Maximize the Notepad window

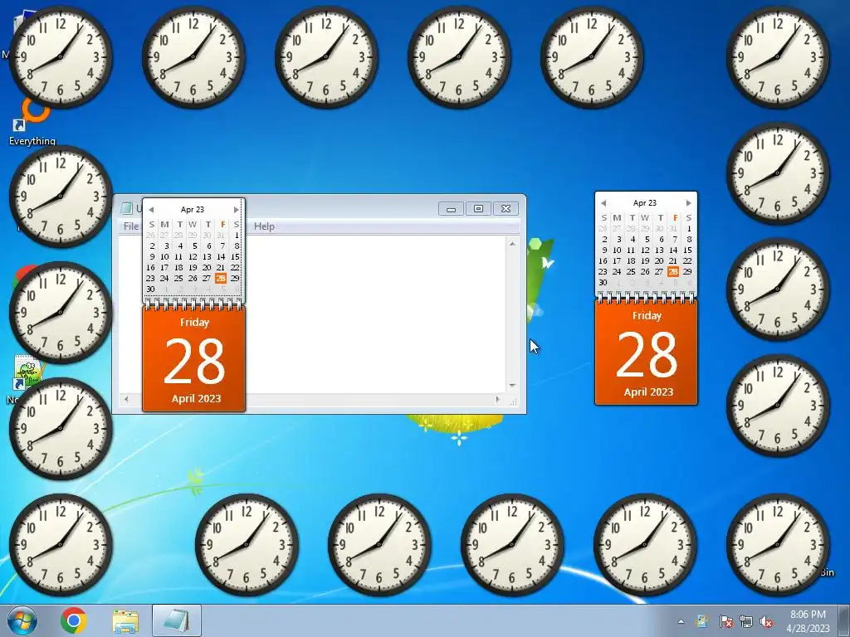click(478, 208)
